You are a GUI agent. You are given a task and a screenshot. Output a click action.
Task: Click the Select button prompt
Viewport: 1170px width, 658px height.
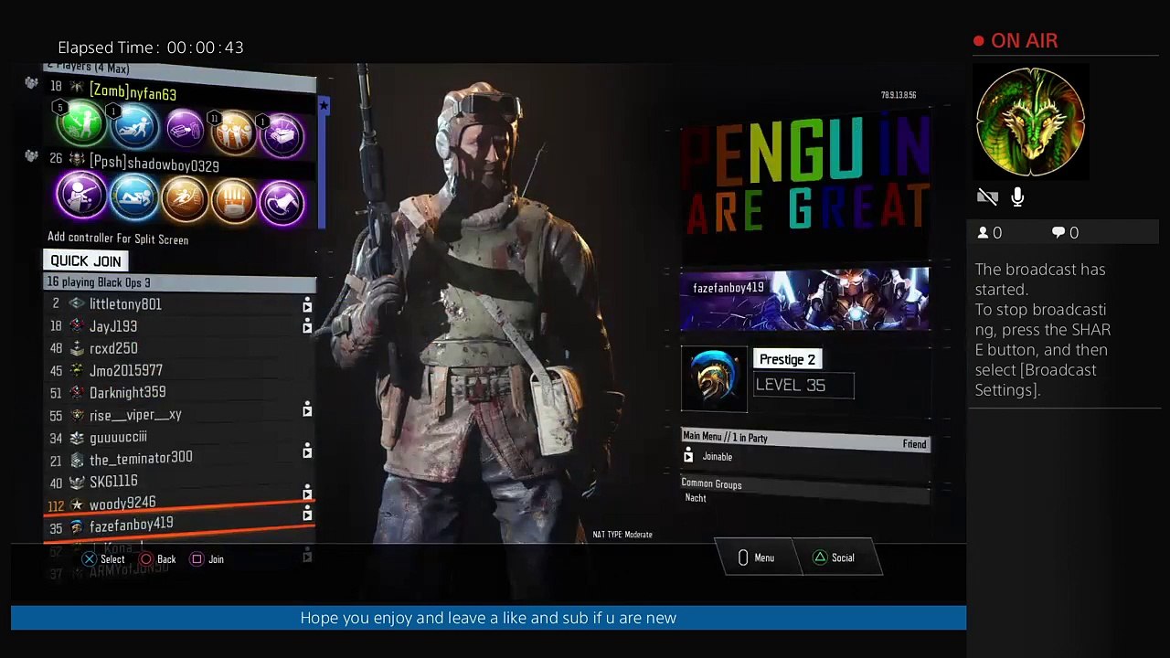(x=103, y=559)
